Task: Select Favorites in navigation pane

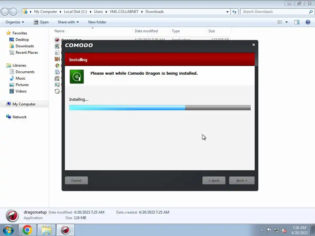Action: (x=20, y=33)
